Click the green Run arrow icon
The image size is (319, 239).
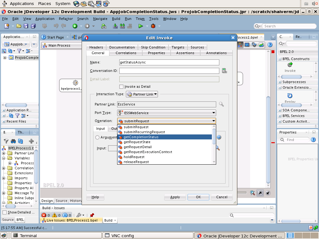(140, 26)
